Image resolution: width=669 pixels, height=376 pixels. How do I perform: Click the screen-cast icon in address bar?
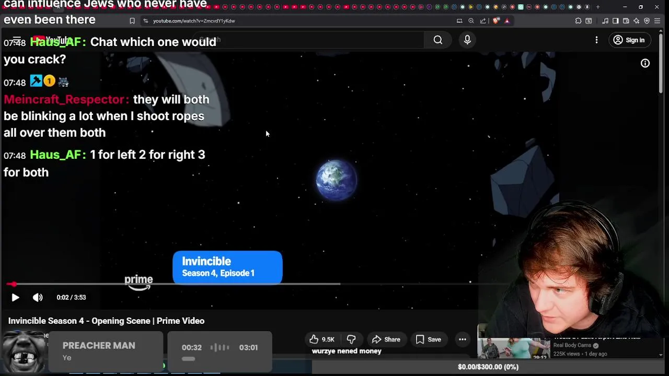459,21
